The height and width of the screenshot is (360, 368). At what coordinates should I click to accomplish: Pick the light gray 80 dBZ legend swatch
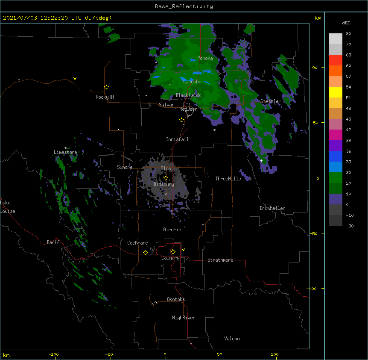(x=336, y=39)
